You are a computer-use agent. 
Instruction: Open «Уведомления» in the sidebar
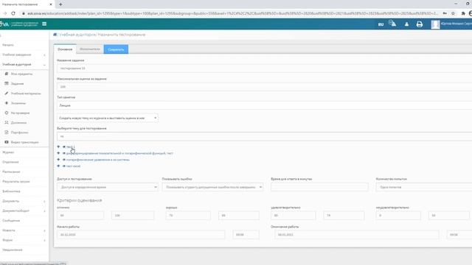[13, 250]
